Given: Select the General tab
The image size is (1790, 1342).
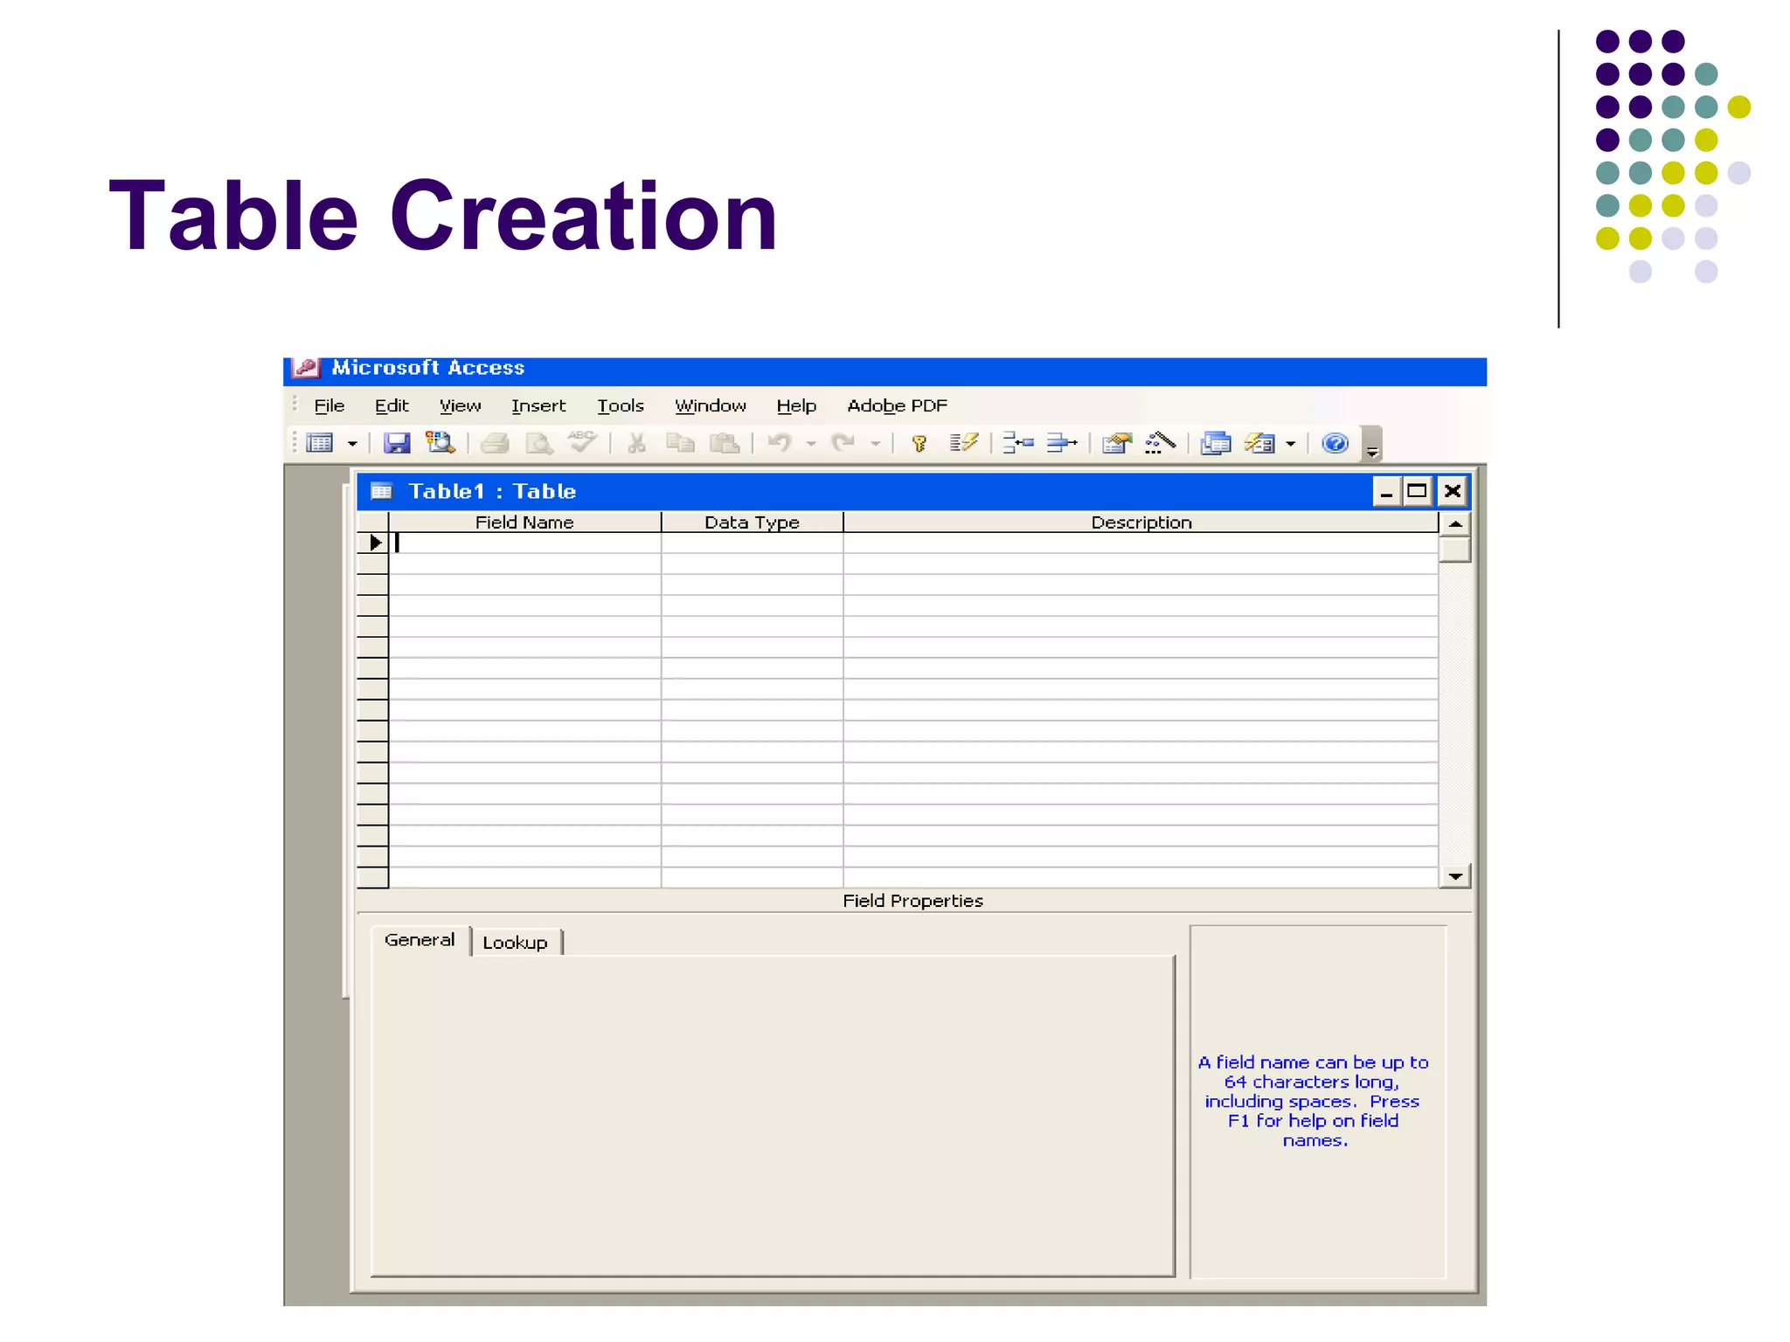Looking at the screenshot, I should click(x=420, y=940).
